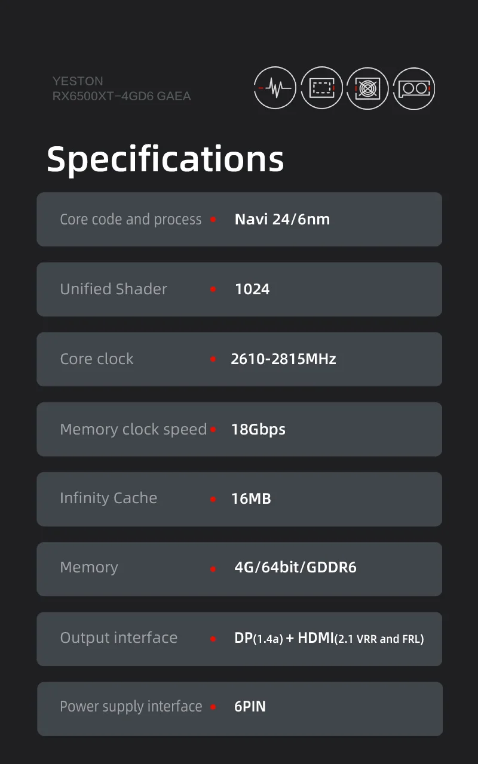Click the 4G/64bit/GDDR6 memory value
Screen dimensions: 478x764
point(295,567)
